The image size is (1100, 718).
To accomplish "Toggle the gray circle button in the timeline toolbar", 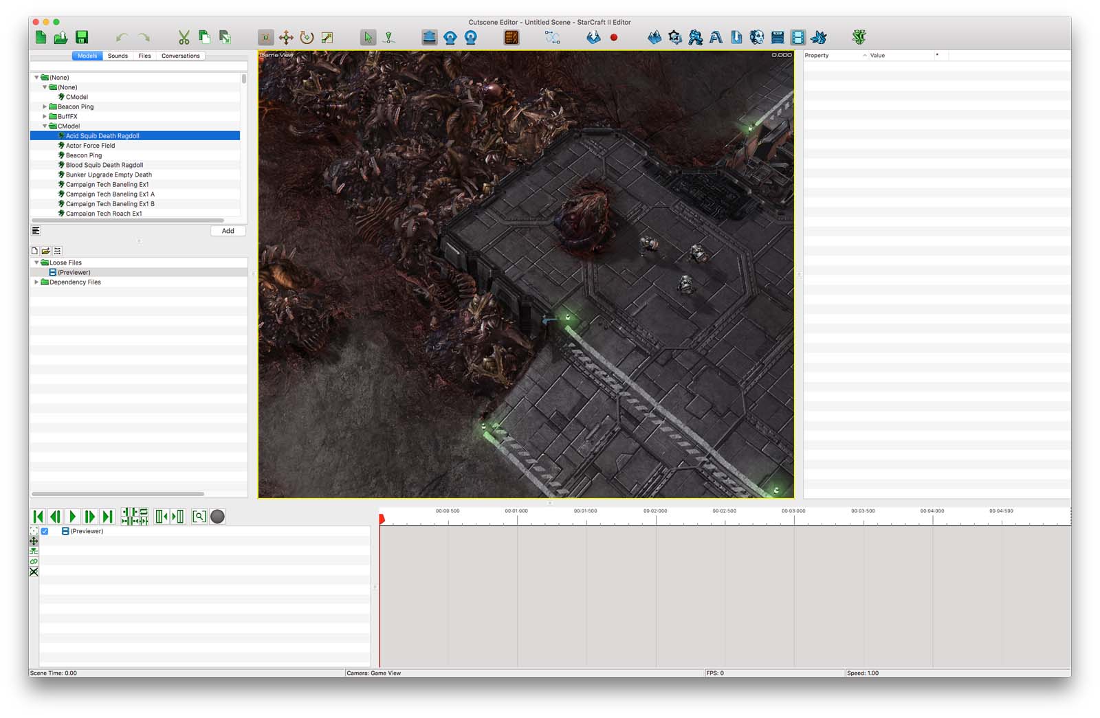I will pyautogui.click(x=217, y=517).
